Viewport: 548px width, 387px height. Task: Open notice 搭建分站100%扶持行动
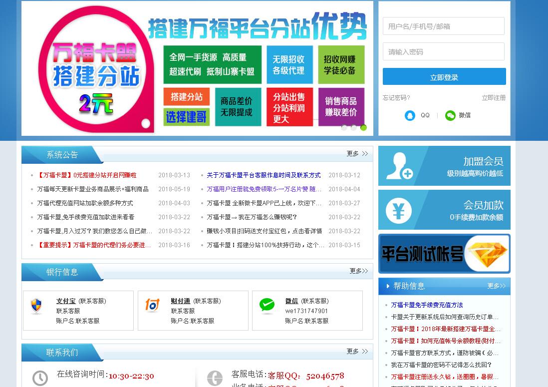(x=265, y=245)
